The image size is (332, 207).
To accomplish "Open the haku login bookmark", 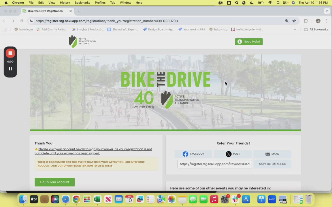I will (x=24, y=29).
